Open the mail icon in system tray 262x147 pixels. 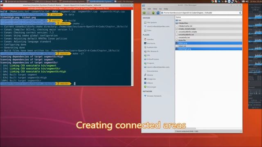tap(243, 2)
